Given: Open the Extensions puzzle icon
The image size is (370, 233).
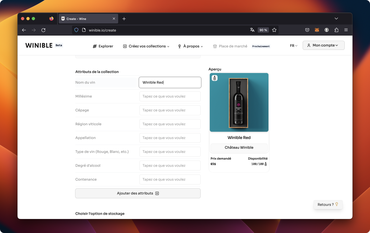Looking at the screenshot, I should coord(336,30).
